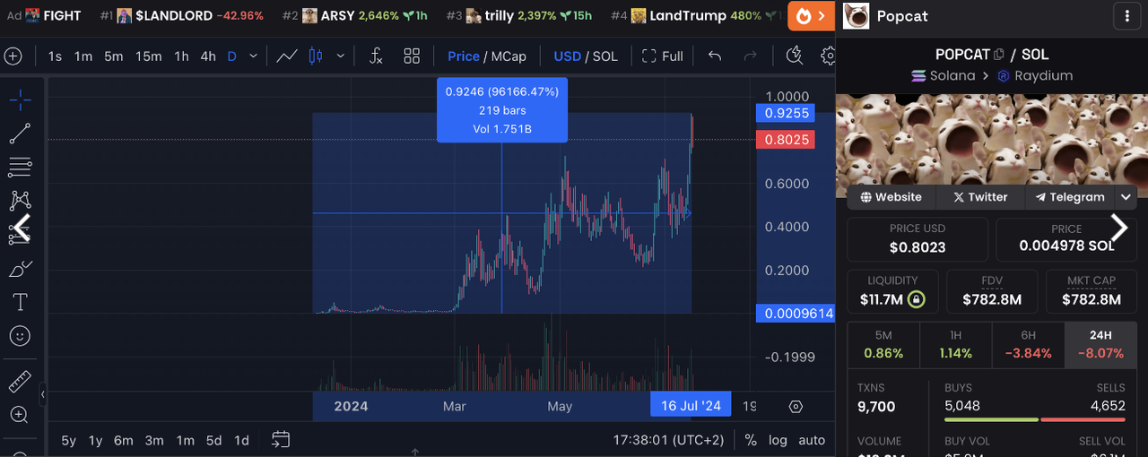Open the quick search lightning icon
Screen dimensions: 1148x457
coord(795,56)
